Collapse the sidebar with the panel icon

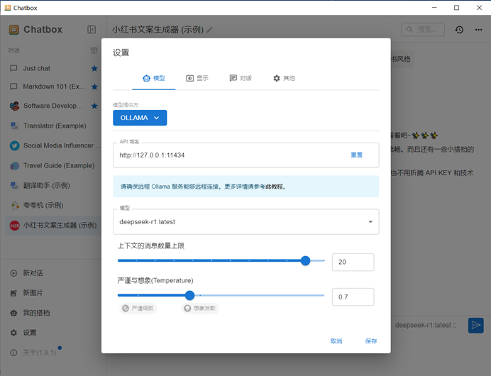(x=92, y=29)
